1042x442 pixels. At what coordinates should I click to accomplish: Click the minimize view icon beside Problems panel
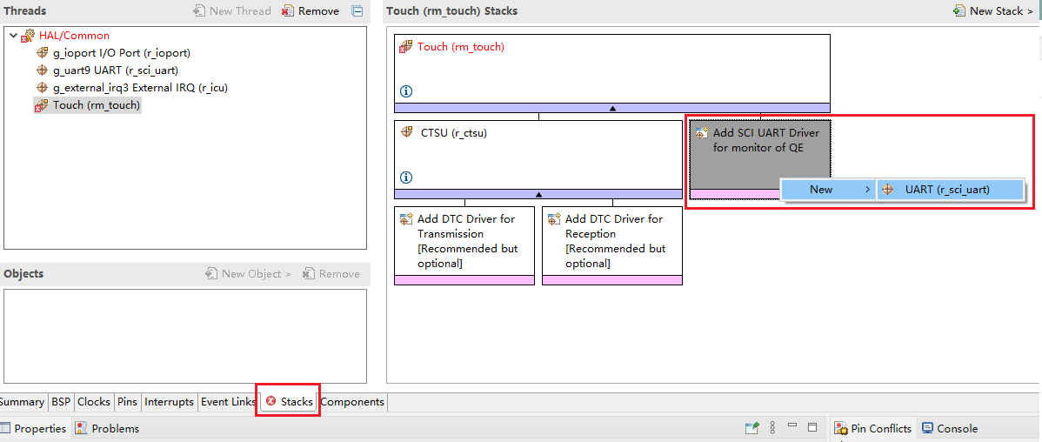791,428
